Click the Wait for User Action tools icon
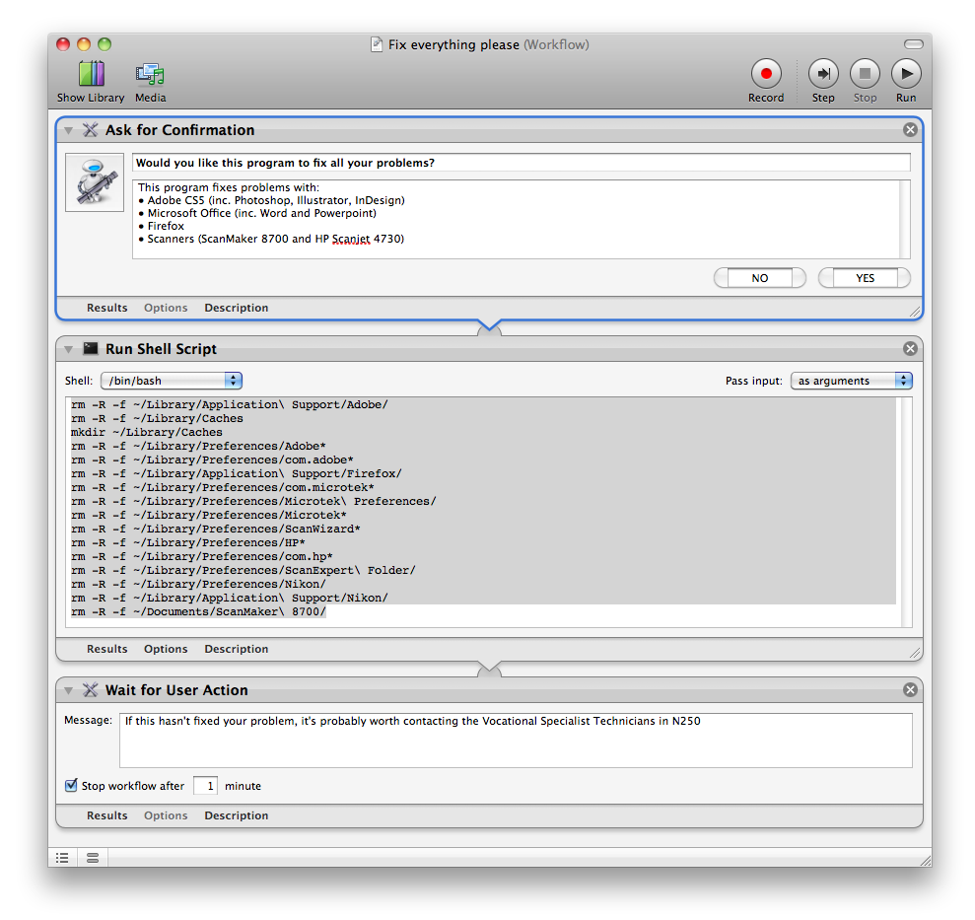The image size is (975, 920). [90, 689]
